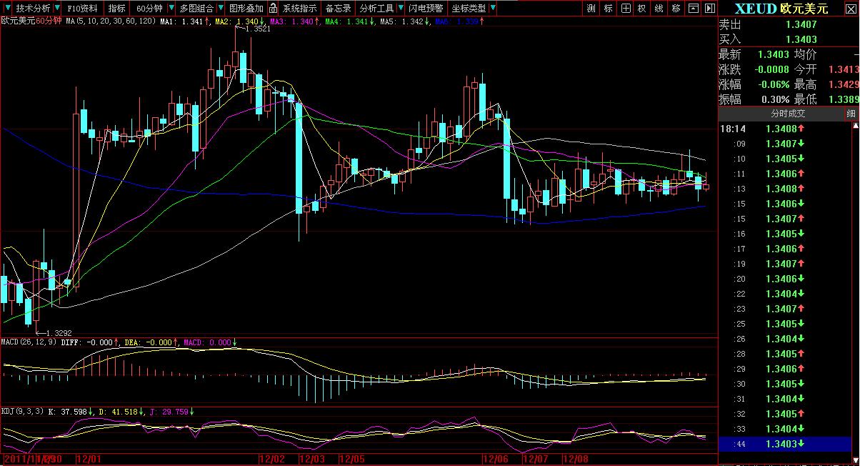Click the 振幅 amplitude value 0.30%

coord(775,99)
